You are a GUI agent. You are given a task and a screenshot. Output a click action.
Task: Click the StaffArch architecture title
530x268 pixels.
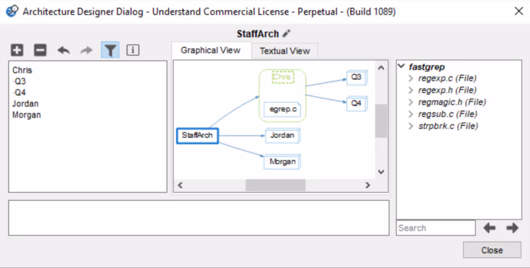[258, 34]
